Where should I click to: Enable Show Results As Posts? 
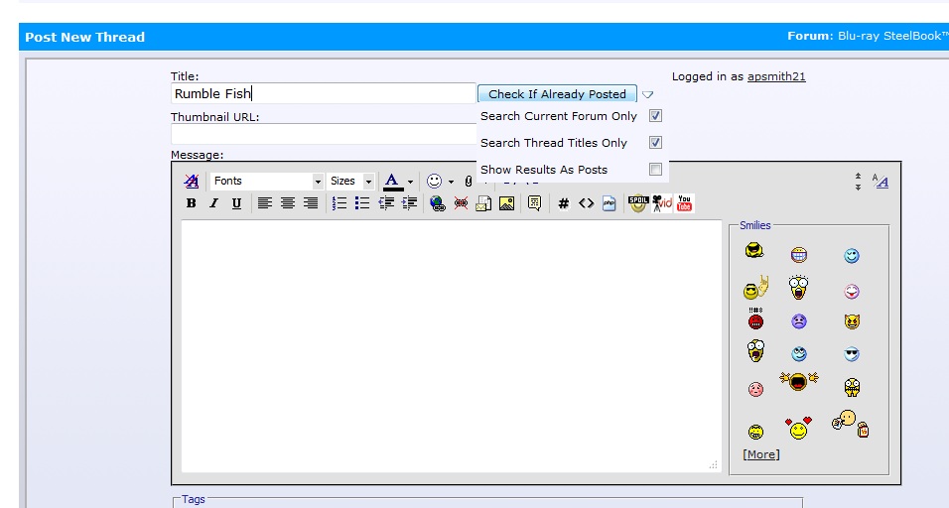coord(655,170)
